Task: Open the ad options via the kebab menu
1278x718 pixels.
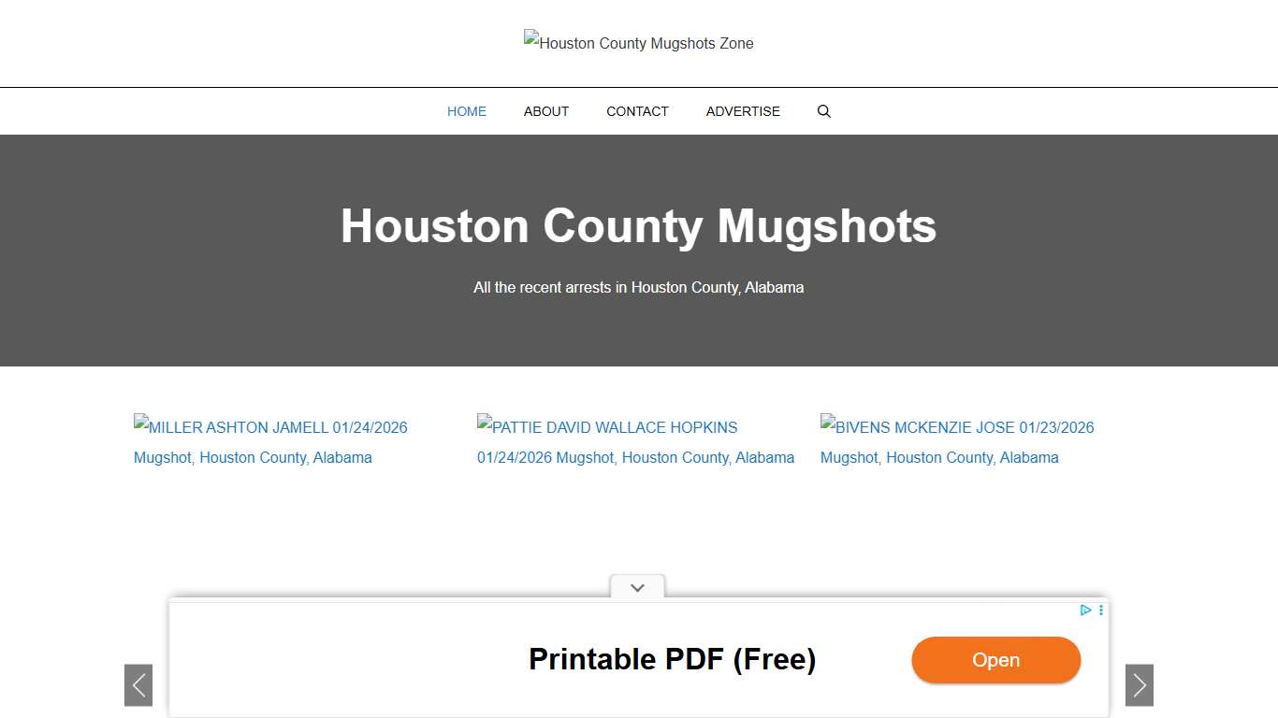Action: [x=1100, y=610]
